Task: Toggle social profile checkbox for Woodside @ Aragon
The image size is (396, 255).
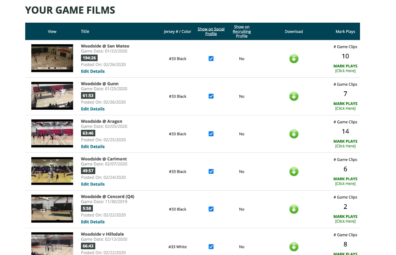Action: click(x=211, y=134)
